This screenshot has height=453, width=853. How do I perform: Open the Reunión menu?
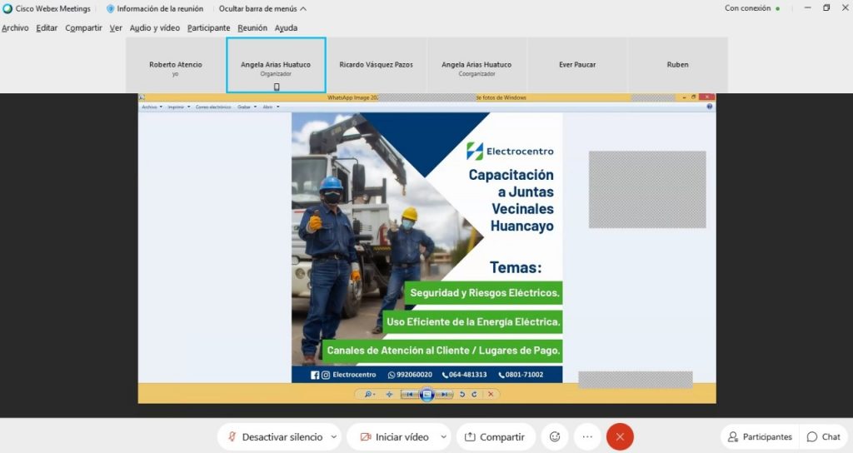tap(252, 27)
